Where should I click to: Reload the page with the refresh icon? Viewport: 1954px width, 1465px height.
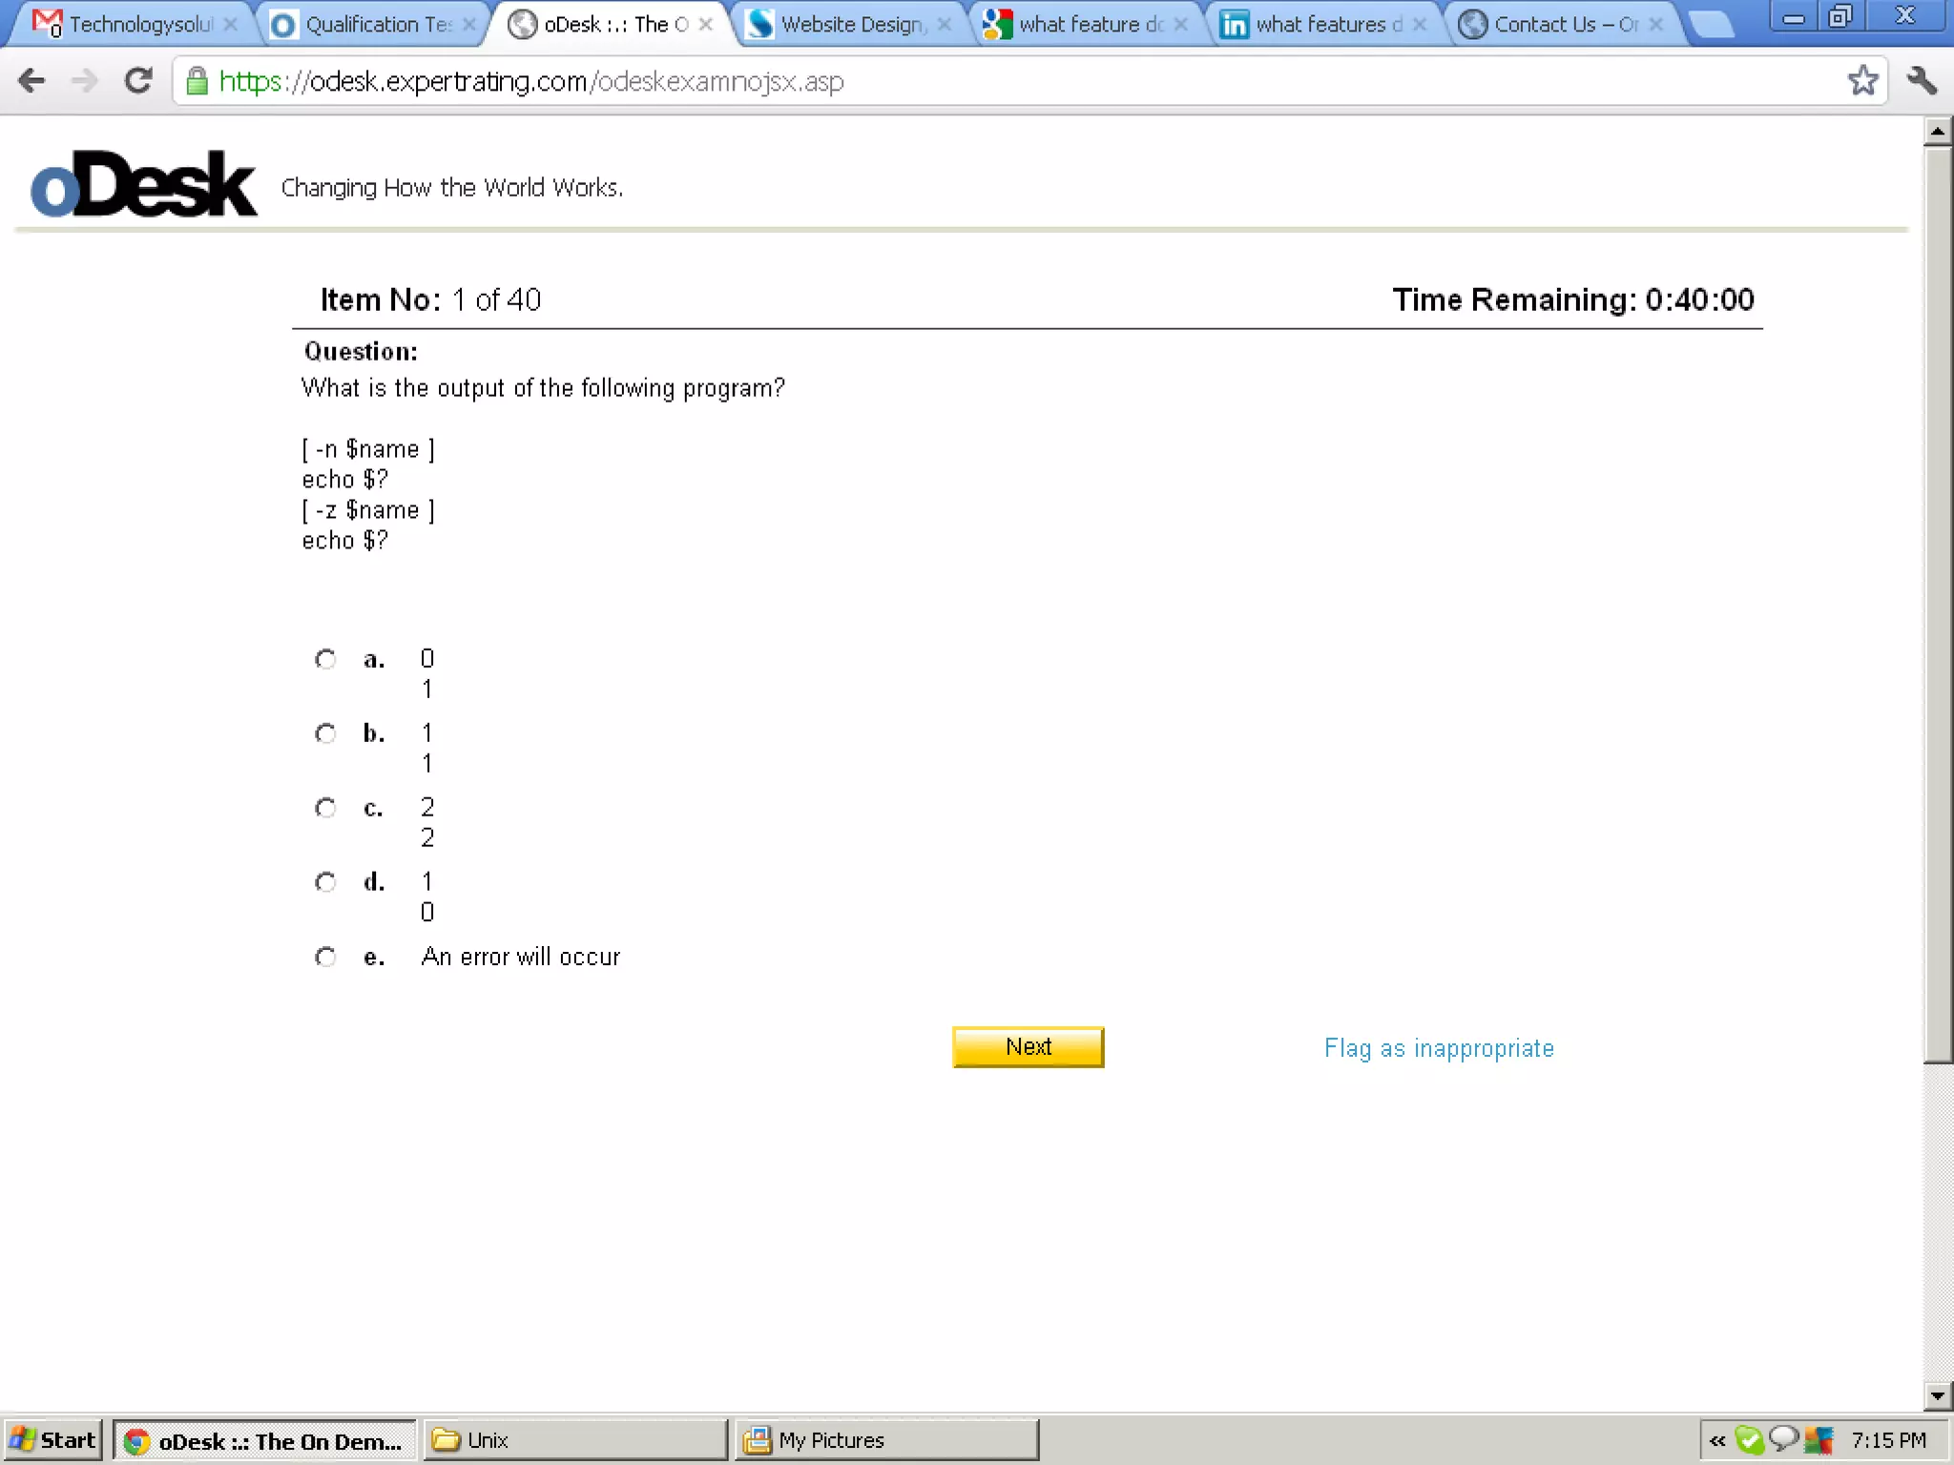tap(139, 81)
